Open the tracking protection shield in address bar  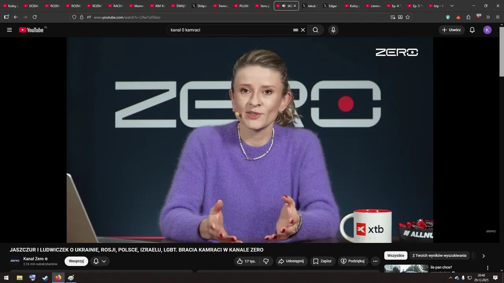(74, 17)
